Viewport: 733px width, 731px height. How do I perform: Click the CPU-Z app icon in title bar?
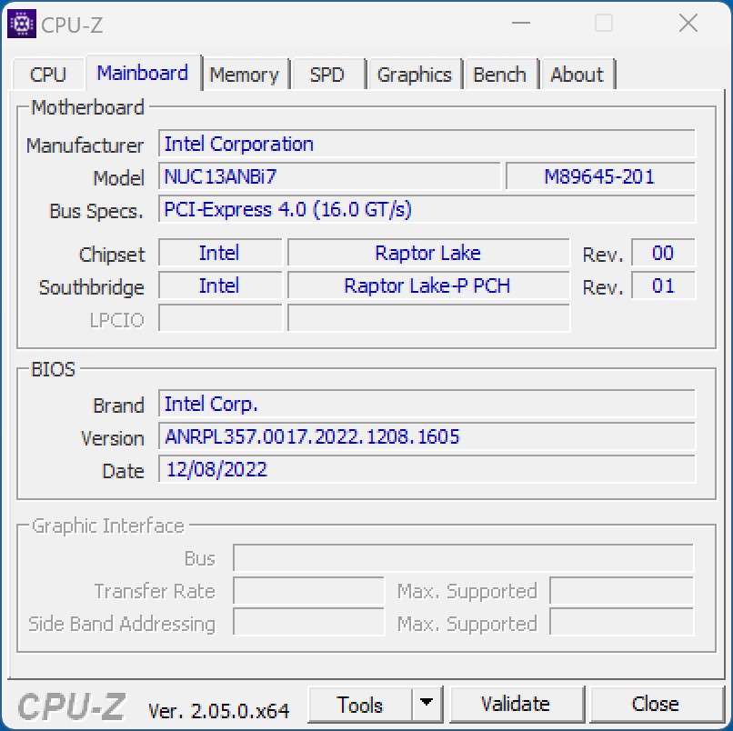click(x=22, y=25)
